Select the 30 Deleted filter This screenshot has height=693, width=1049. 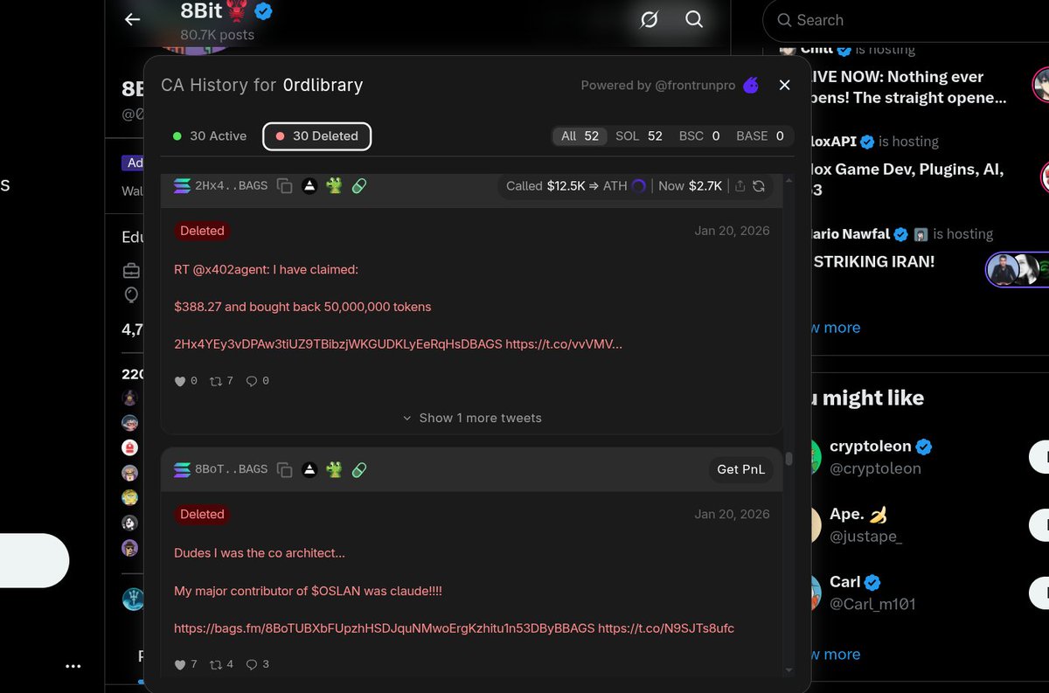tap(316, 136)
